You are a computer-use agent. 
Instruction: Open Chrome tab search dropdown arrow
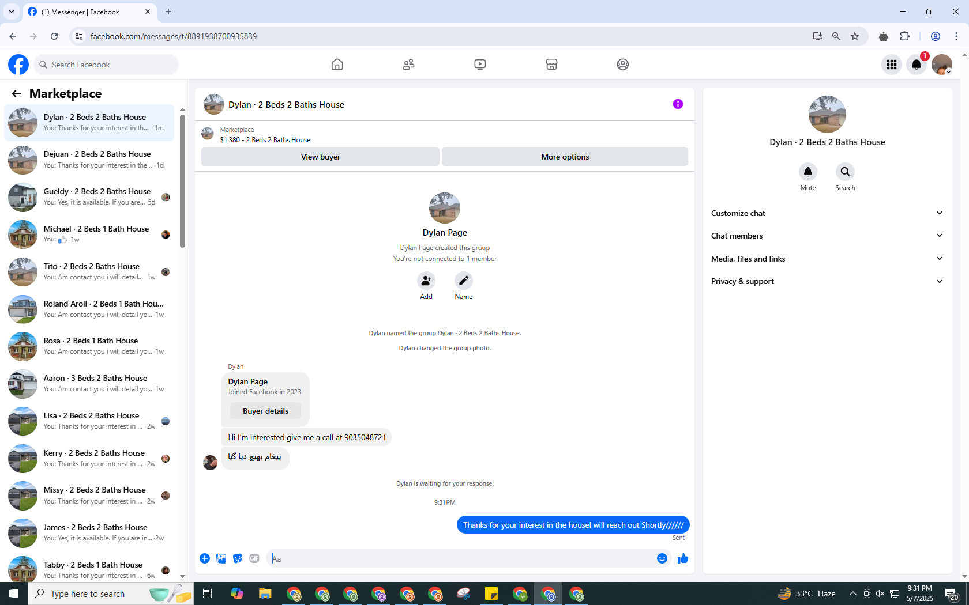[11, 12]
